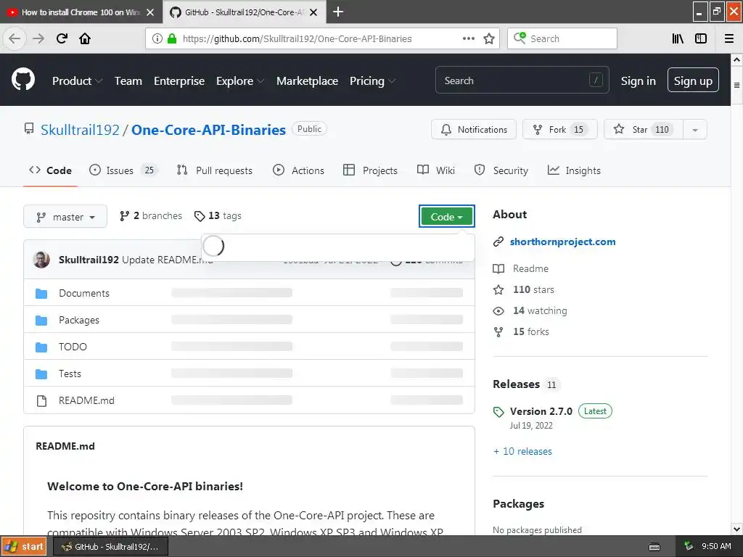
Task: Open the Insights tab
Action: point(574,170)
